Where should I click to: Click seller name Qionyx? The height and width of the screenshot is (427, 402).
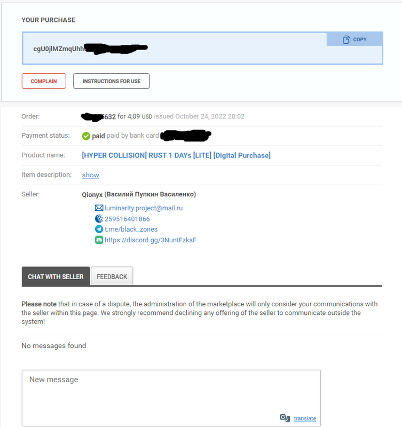coord(92,194)
